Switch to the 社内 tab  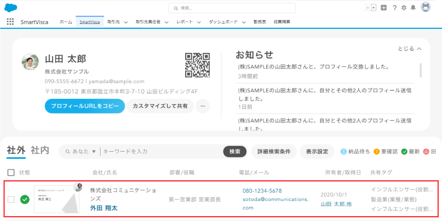[x=40, y=151]
